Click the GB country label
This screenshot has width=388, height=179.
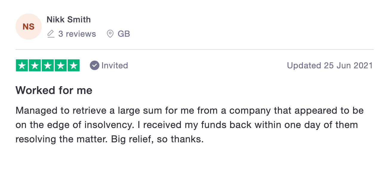(x=124, y=34)
